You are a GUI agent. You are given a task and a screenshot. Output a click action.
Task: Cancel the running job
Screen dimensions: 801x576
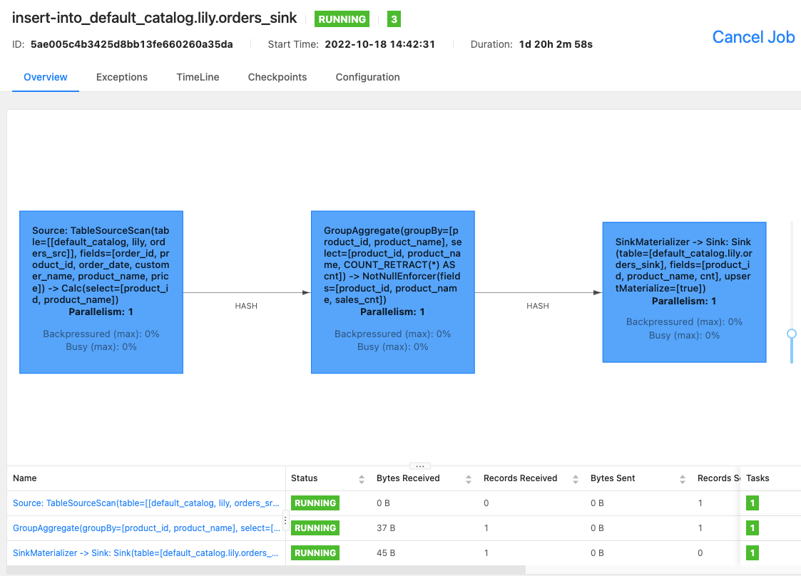pos(753,37)
